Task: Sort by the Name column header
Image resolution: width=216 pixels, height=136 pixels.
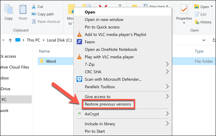Action: coord(44,51)
